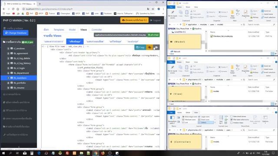Click the bookmark star icon in address bar

(x=153, y=9)
